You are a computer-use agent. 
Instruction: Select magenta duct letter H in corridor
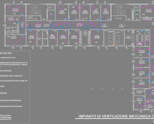pos(95,25)
